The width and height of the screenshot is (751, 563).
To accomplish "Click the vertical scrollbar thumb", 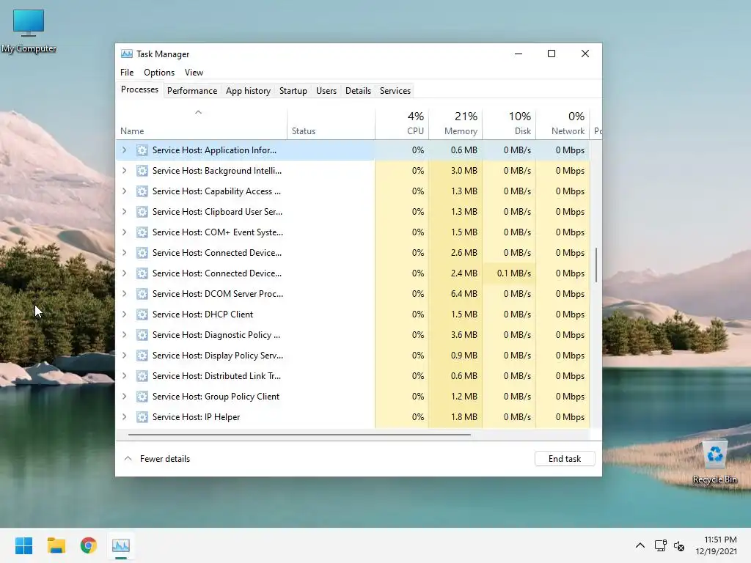I will [x=596, y=265].
